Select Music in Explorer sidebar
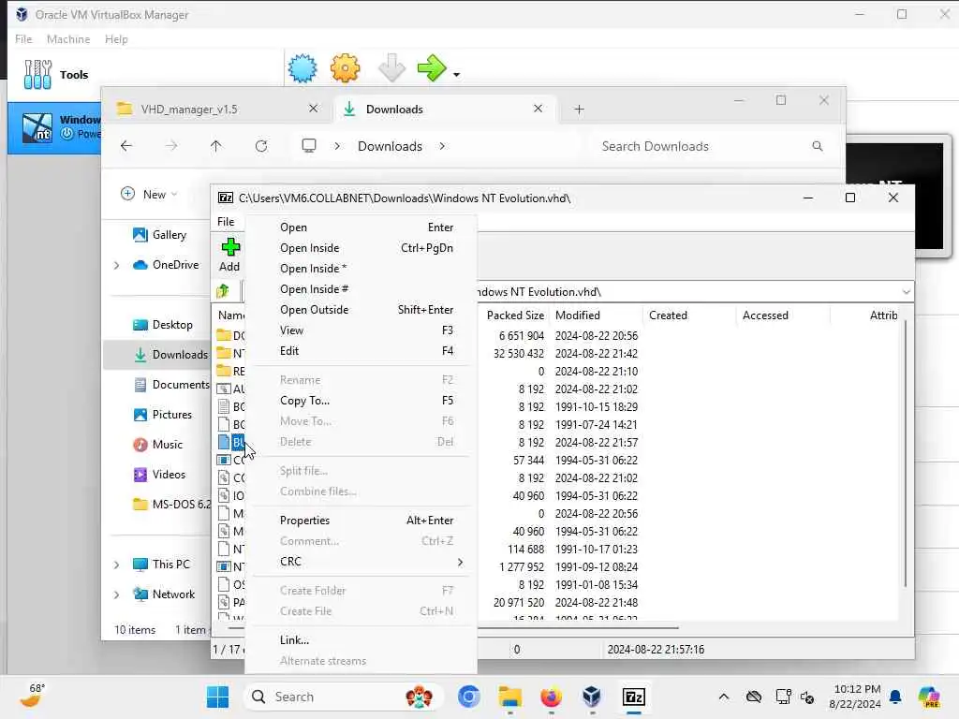 pos(157,445)
